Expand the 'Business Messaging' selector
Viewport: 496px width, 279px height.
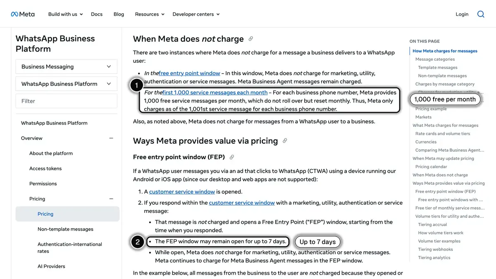coord(67,67)
